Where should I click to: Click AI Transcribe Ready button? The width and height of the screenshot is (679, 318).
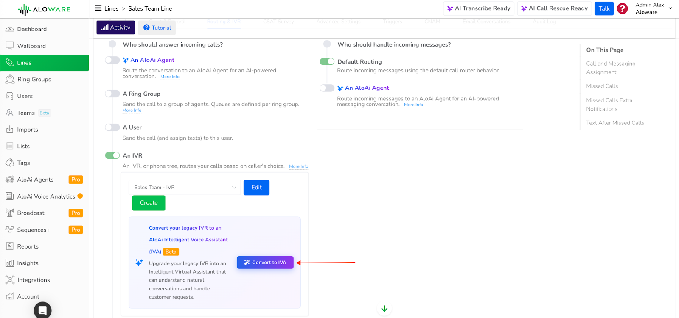coord(479,8)
